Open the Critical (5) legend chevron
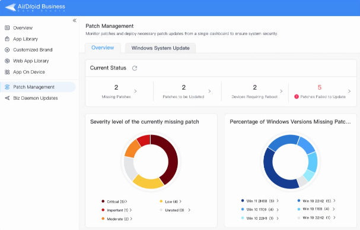The image size is (360, 230). point(126,201)
